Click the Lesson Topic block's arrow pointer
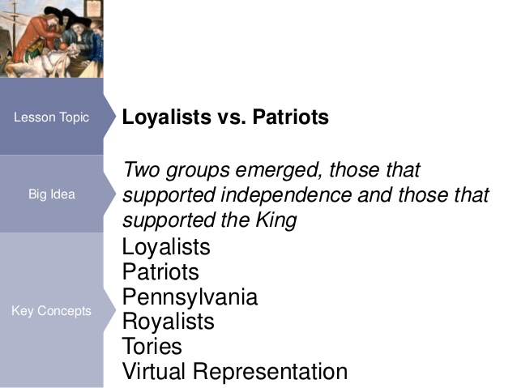This screenshot has width=517, height=388. pos(109,117)
